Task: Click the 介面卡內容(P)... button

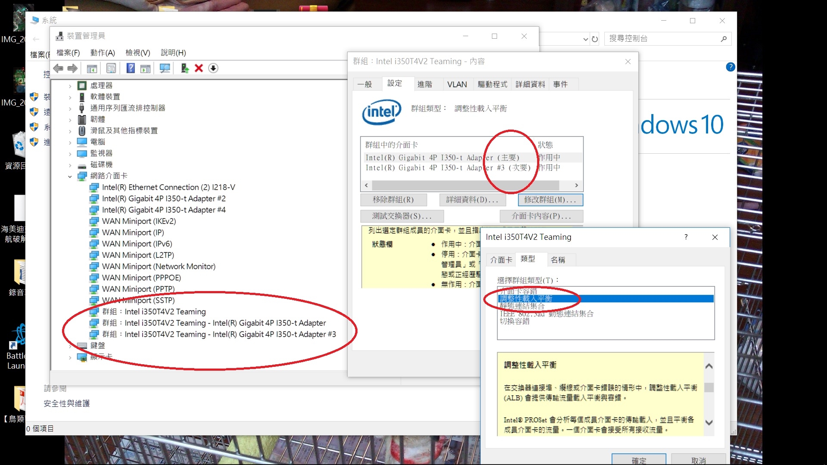Action: pyautogui.click(x=541, y=216)
